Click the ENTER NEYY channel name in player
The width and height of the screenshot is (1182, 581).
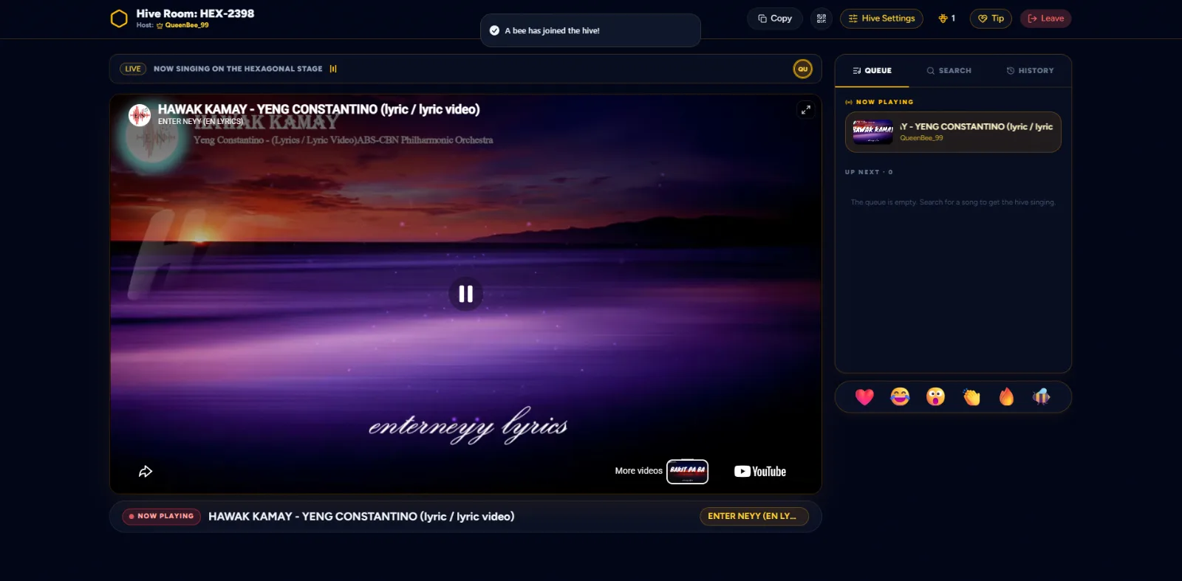click(x=200, y=122)
